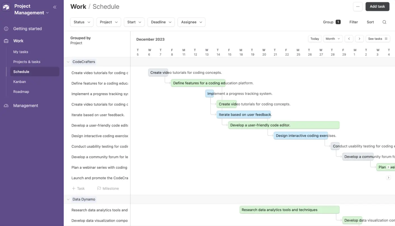This screenshot has height=226, width=395.
Task: Click the Management gauge icon
Action: [x=6, y=105]
